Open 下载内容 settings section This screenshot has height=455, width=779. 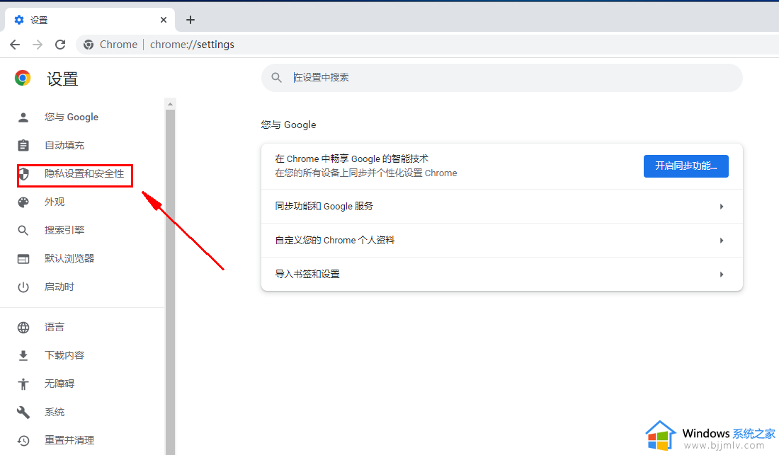tap(64, 355)
